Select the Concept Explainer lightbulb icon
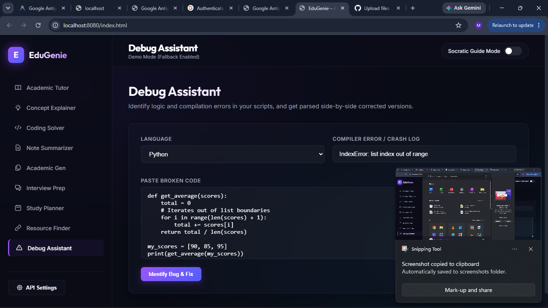The height and width of the screenshot is (308, 548). click(18, 108)
